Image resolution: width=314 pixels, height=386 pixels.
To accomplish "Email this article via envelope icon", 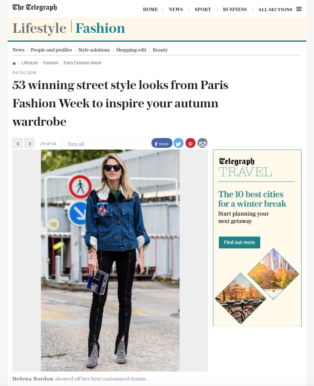I will pyautogui.click(x=202, y=143).
